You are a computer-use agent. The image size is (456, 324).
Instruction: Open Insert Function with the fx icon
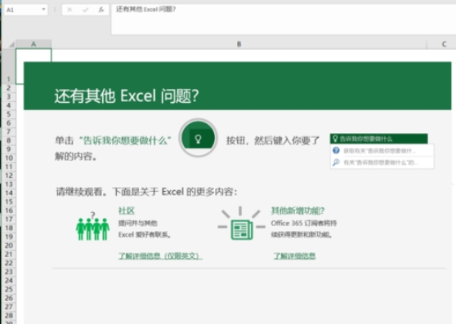point(101,10)
